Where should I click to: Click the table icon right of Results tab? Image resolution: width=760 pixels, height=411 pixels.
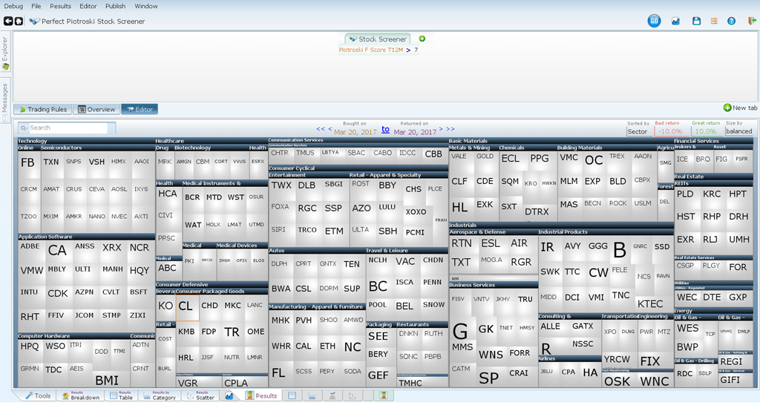coord(292,396)
